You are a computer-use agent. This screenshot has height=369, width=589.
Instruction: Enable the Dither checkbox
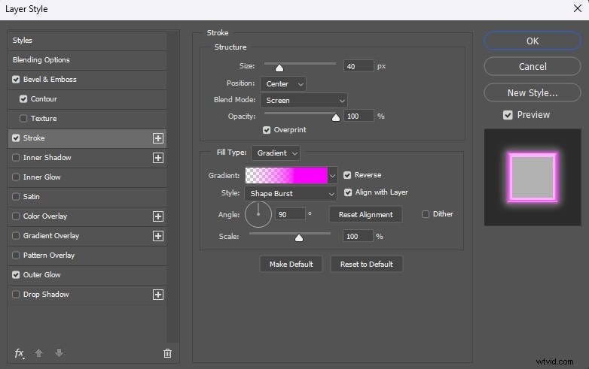pyautogui.click(x=426, y=214)
